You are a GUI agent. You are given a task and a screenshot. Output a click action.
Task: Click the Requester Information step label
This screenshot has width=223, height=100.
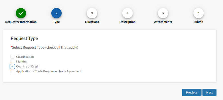click(x=21, y=22)
